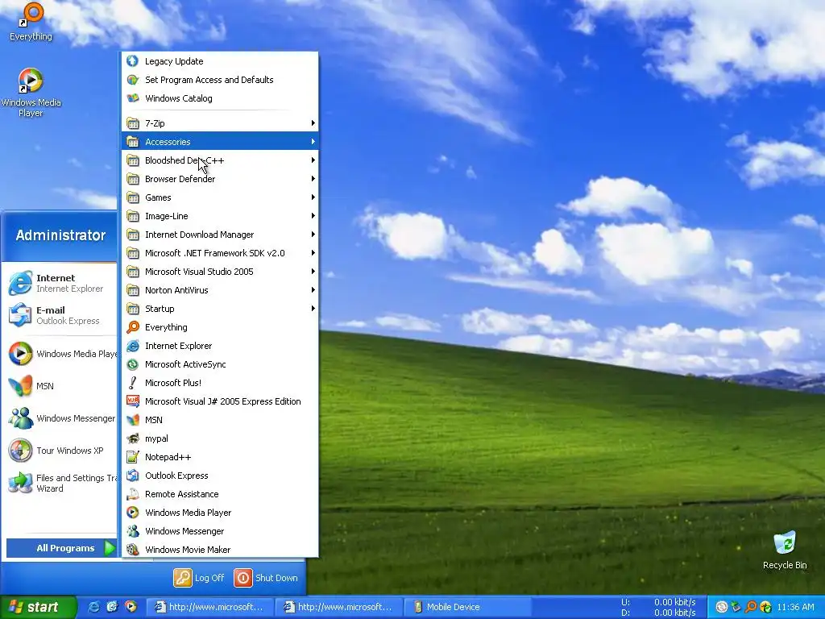Image resolution: width=825 pixels, height=619 pixels.
Task: Expand the Image-Line folder
Action: [x=220, y=216]
